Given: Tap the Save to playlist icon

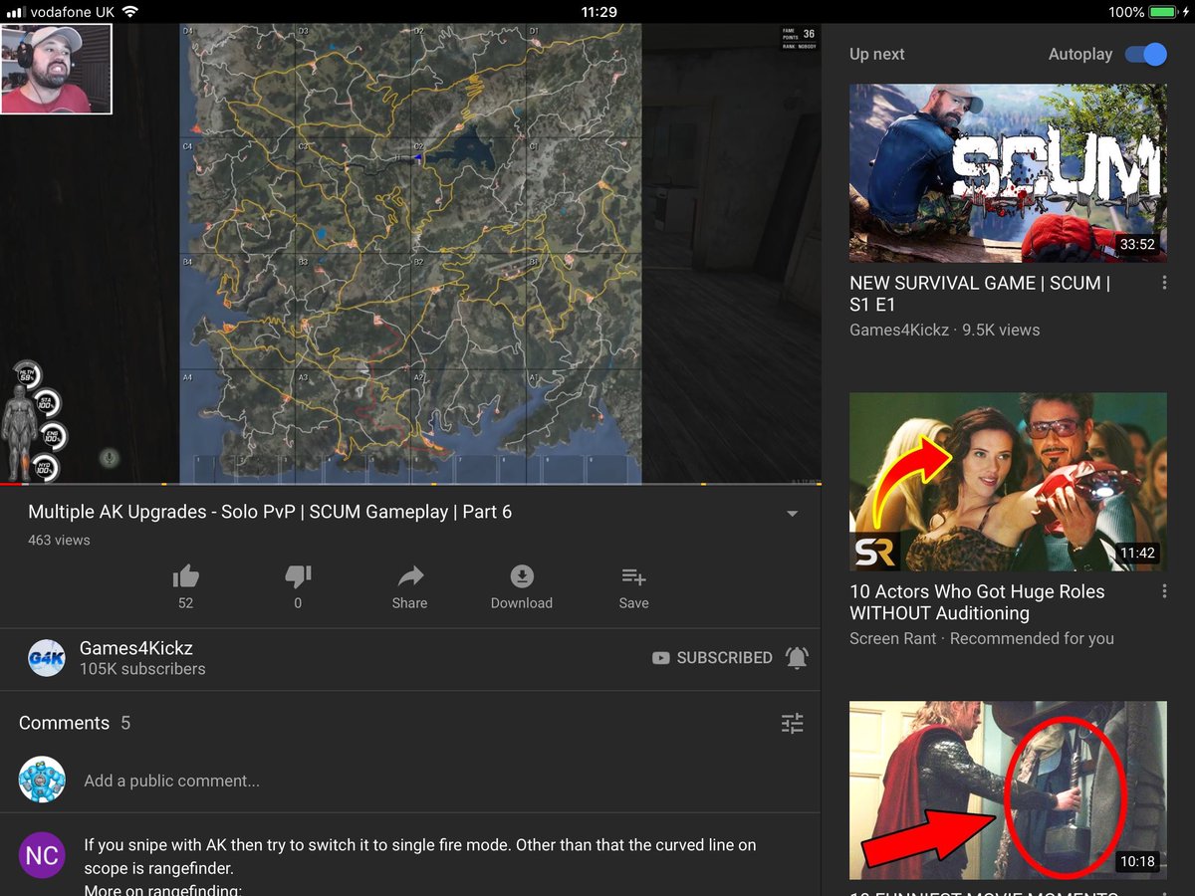Looking at the screenshot, I should (633, 575).
